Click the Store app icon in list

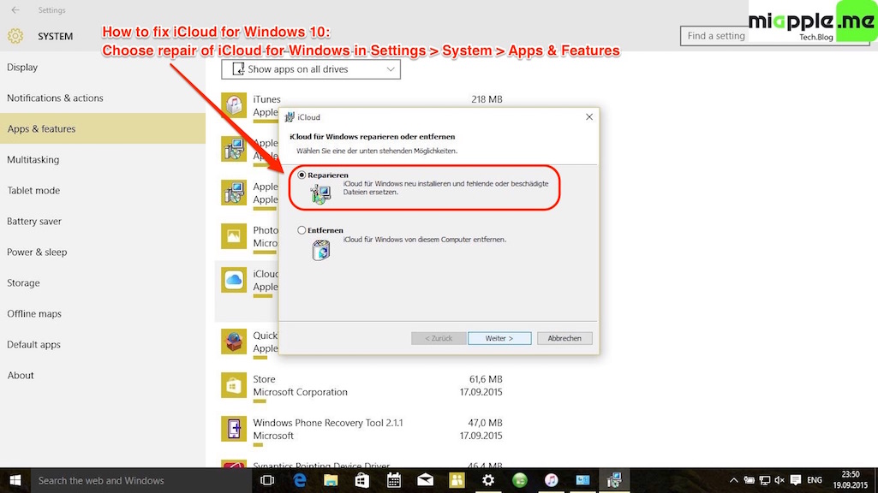point(234,385)
